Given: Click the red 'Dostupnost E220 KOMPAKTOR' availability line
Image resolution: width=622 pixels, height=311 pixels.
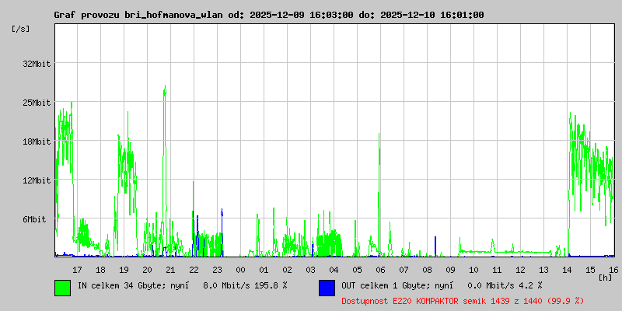Looking at the screenshot, I should click(463, 301).
